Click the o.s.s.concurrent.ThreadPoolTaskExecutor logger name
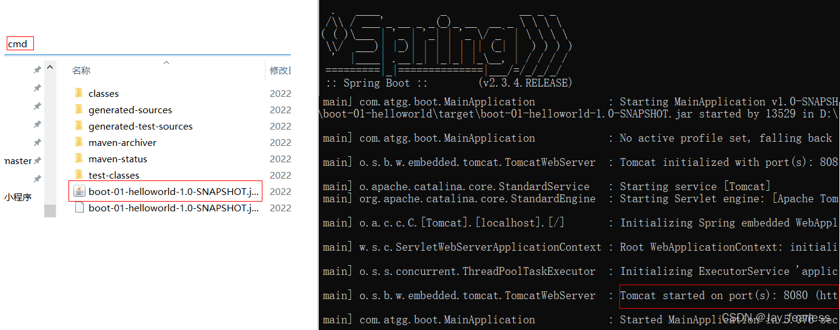This screenshot has height=330, width=840. [478, 271]
